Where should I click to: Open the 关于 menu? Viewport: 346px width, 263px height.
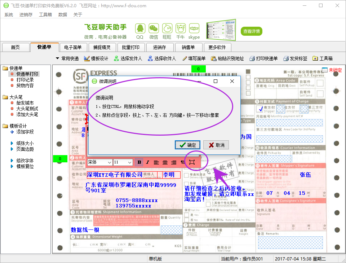(x=78, y=15)
